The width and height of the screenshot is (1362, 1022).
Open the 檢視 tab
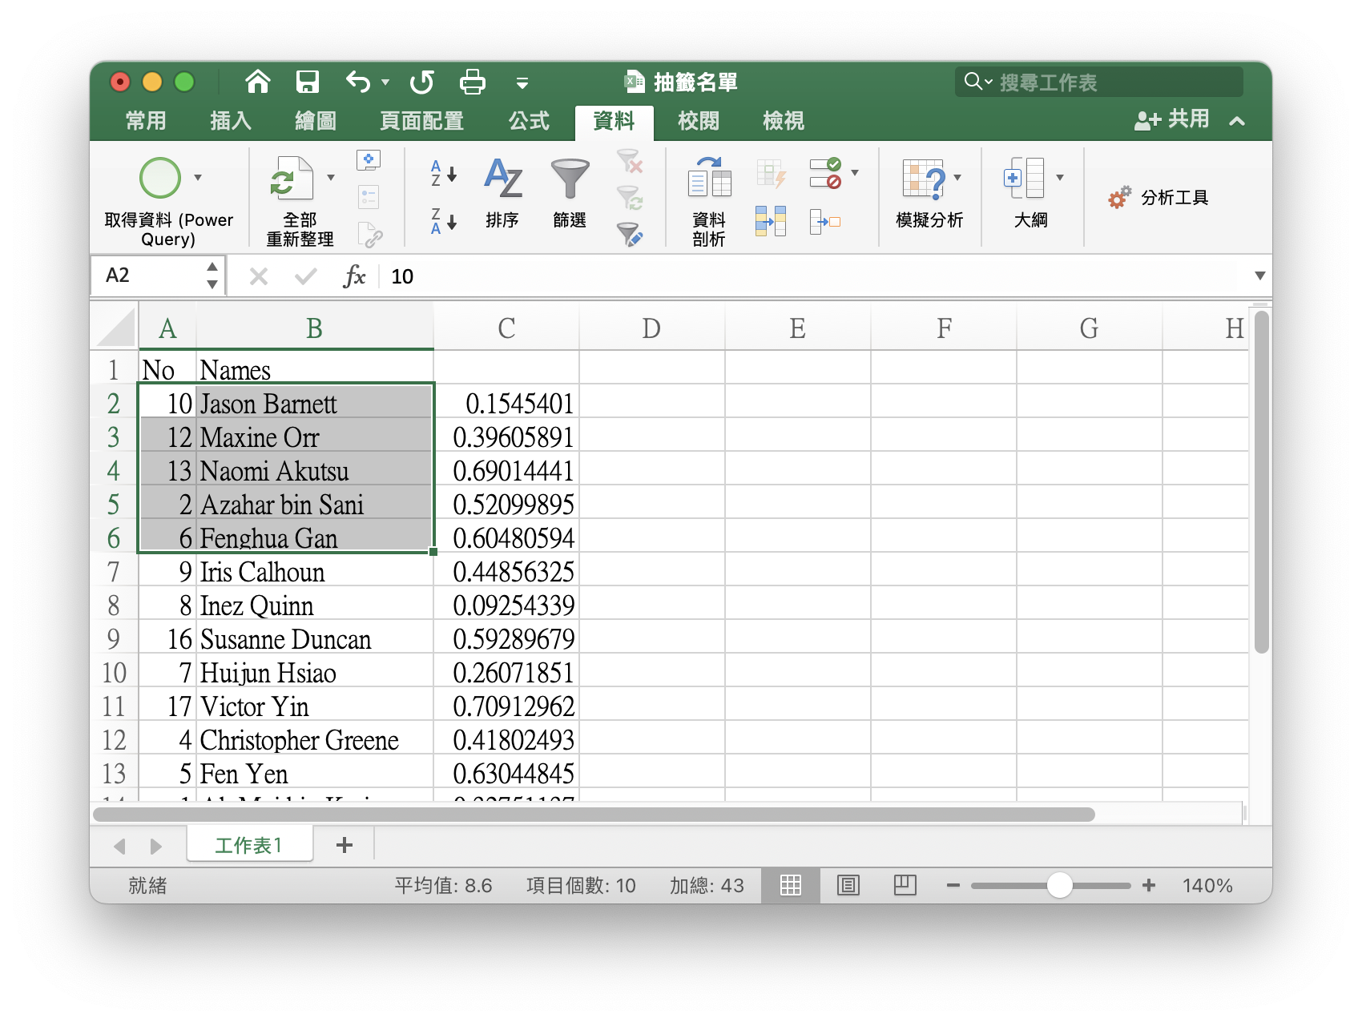click(784, 121)
